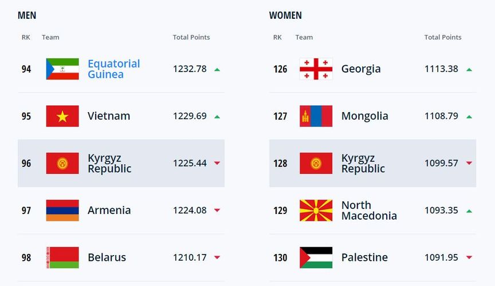
Task: Click the men's Total Points column header
Action: pyautogui.click(x=191, y=37)
